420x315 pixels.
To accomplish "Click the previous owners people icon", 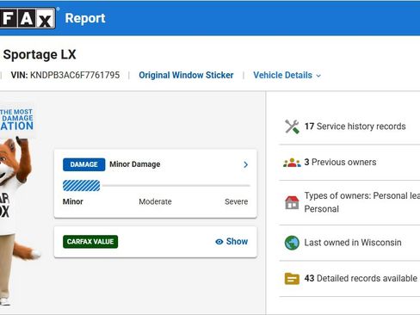I will tap(292, 163).
